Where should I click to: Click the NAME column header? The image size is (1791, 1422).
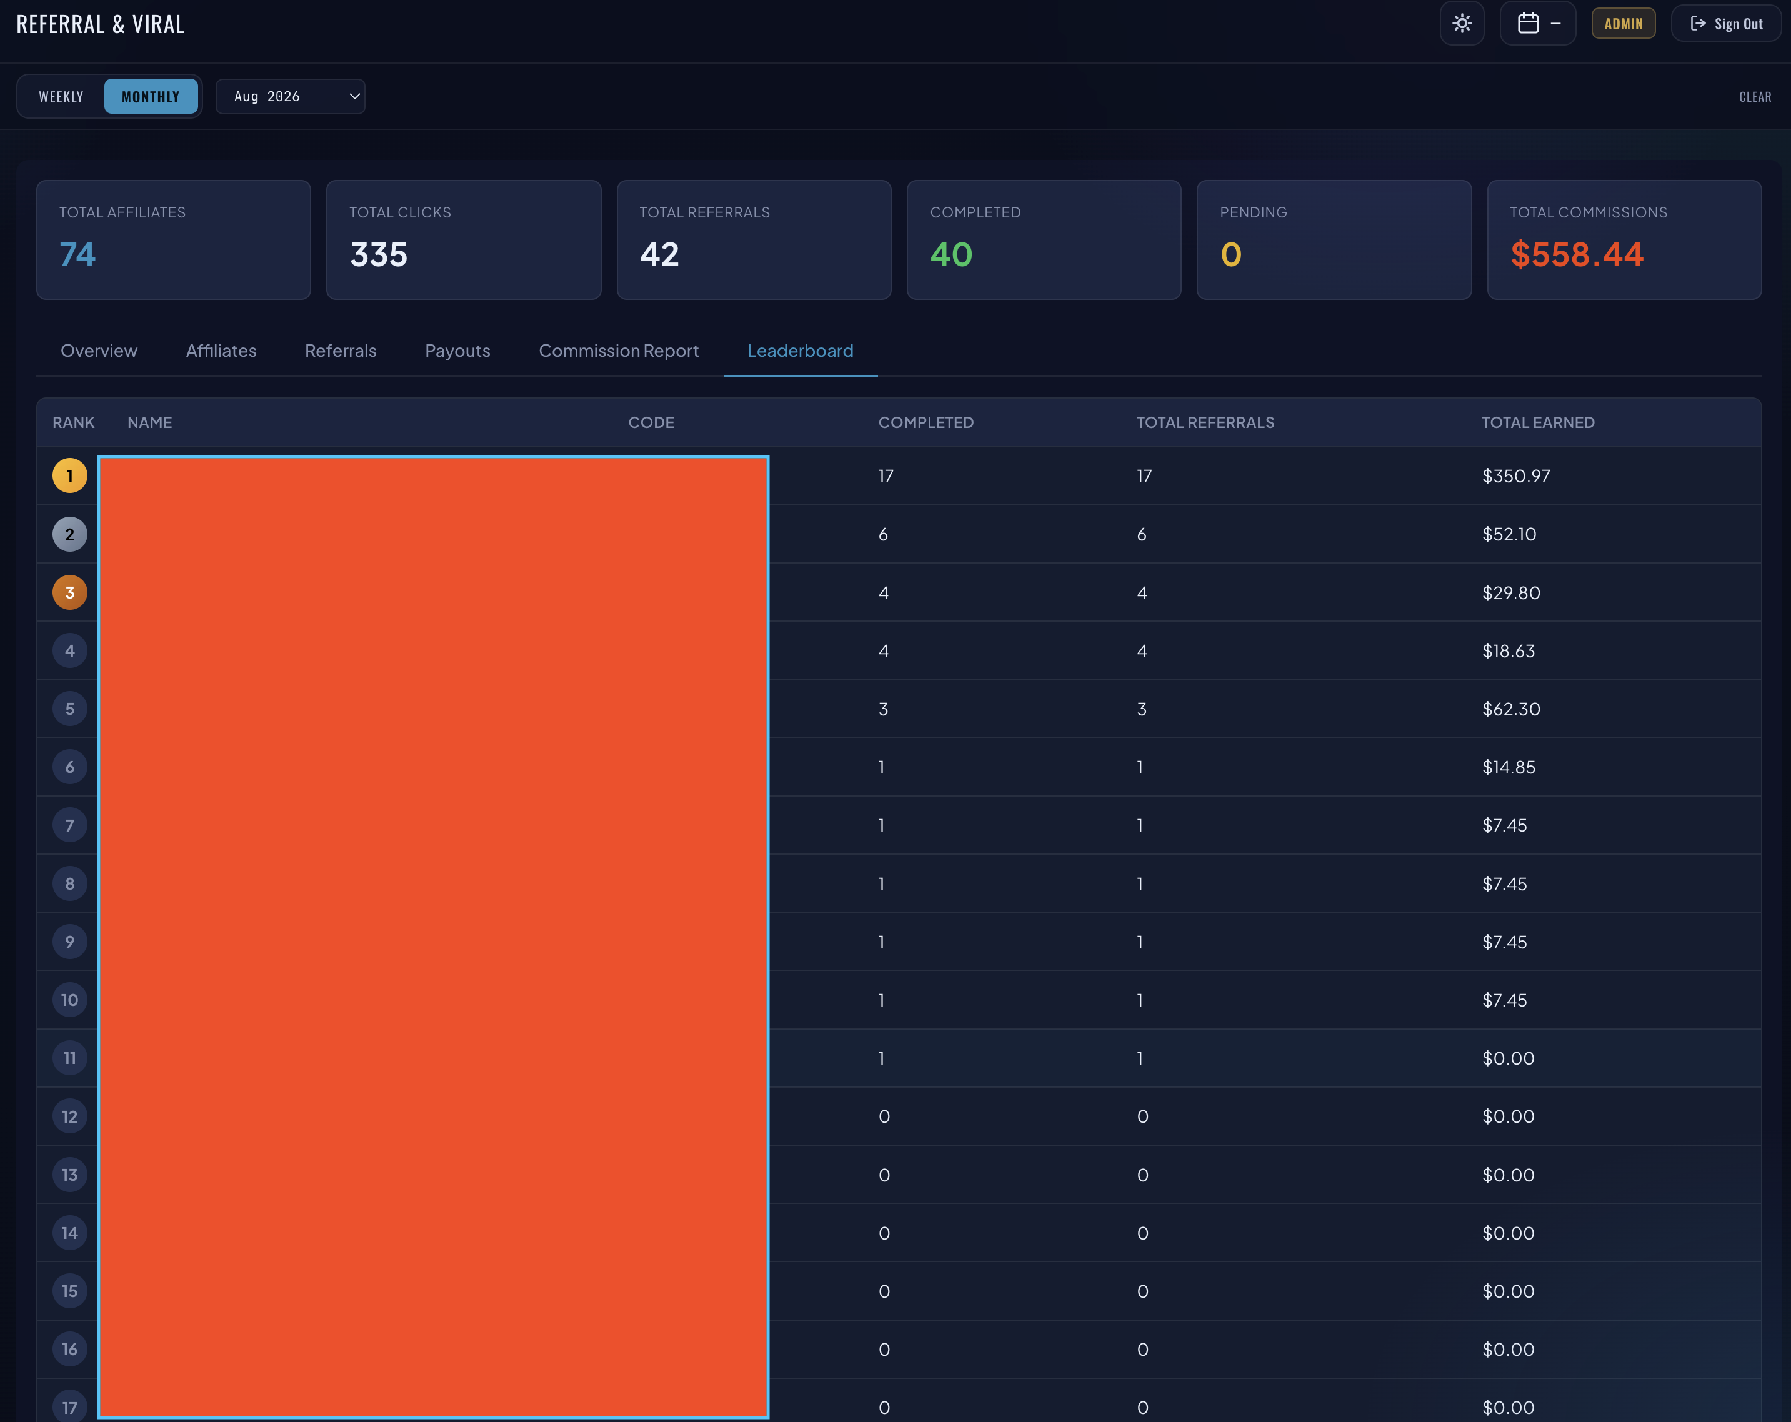[149, 422]
